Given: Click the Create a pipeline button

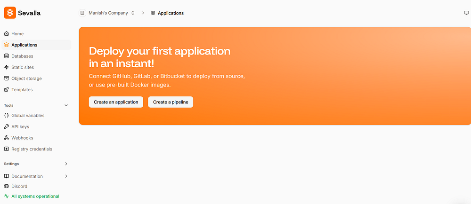Looking at the screenshot, I should pyautogui.click(x=171, y=102).
